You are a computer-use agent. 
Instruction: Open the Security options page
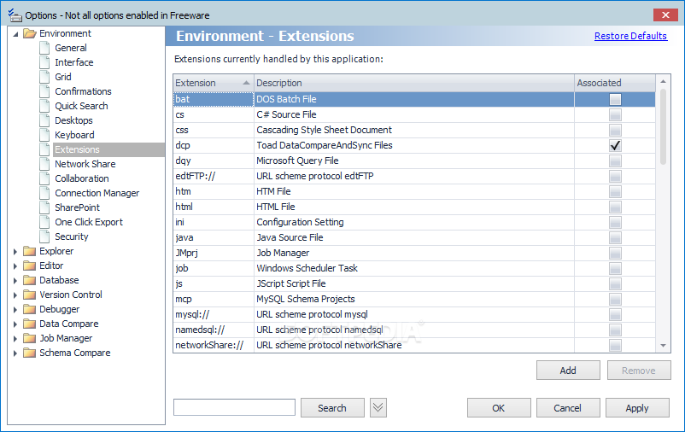[x=71, y=236]
